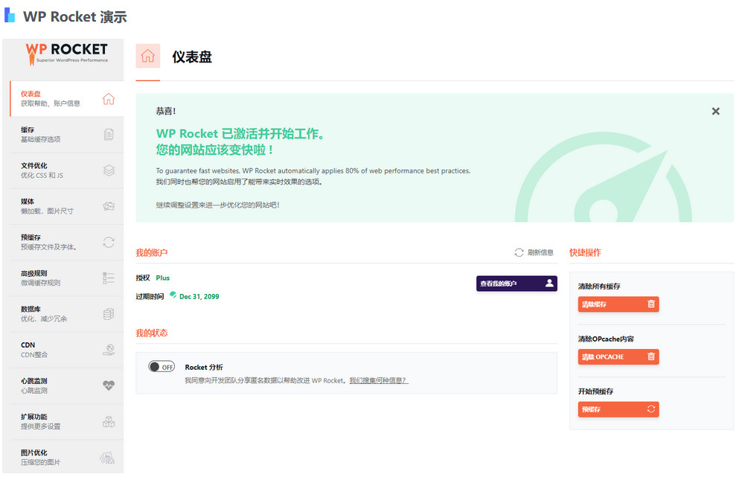Screen dimensions: 739x483
Task: Click the cubes icon in 扩展功能 sidebar item
Action: point(109,421)
